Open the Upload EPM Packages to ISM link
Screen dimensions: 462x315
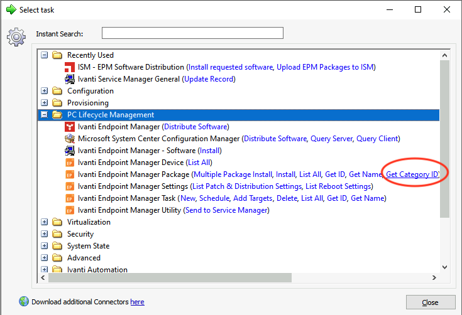click(x=325, y=67)
